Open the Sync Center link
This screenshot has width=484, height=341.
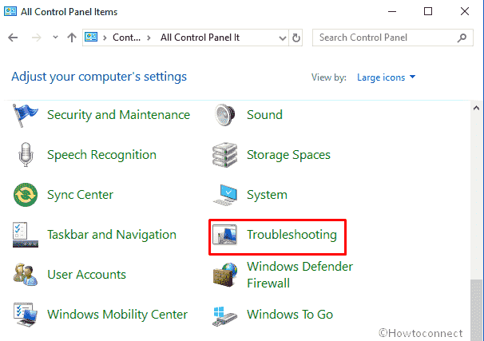(80, 195)
